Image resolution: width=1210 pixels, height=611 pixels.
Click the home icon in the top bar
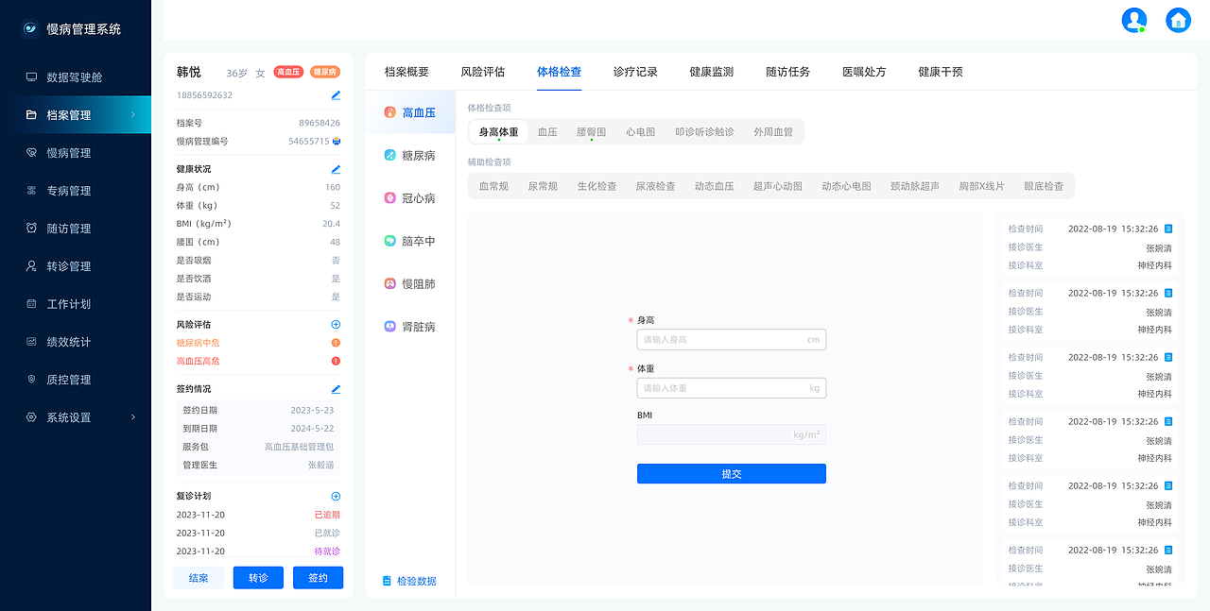1178,20
